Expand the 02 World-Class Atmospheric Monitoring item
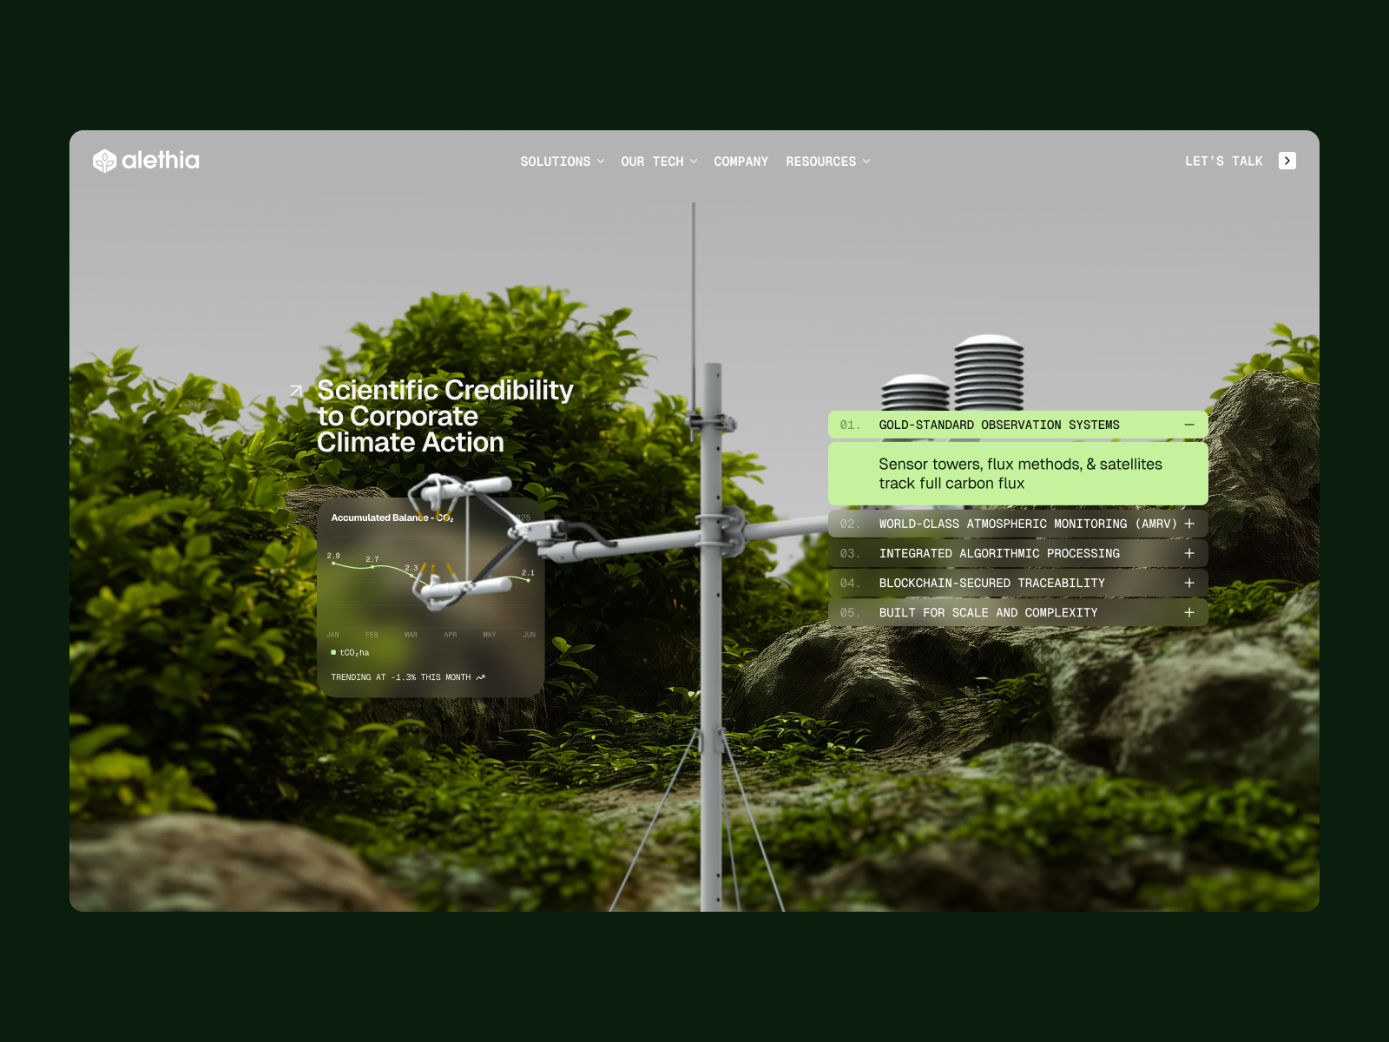The height and width of the screenshot is (1042, 1389). pyautogui.click(x=1018, y=524)
